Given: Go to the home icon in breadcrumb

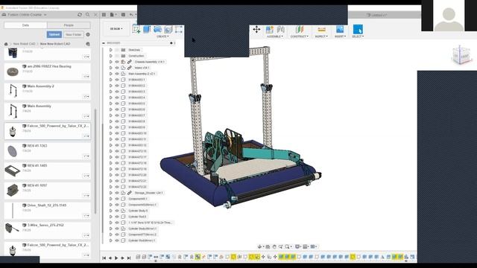Looking at the screenshot, I should click(6, 44).
